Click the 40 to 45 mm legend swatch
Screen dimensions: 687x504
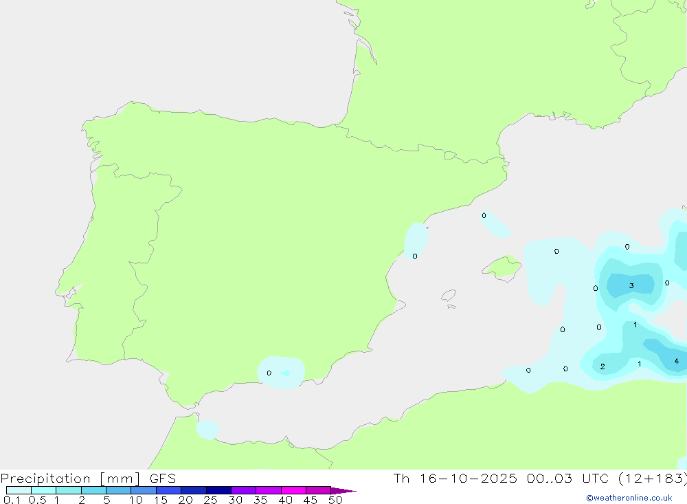293,490
